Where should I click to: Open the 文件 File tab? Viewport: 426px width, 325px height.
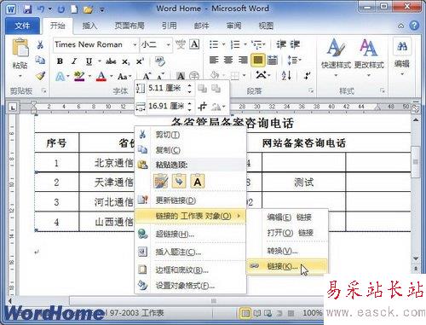(x=22, y=26)
